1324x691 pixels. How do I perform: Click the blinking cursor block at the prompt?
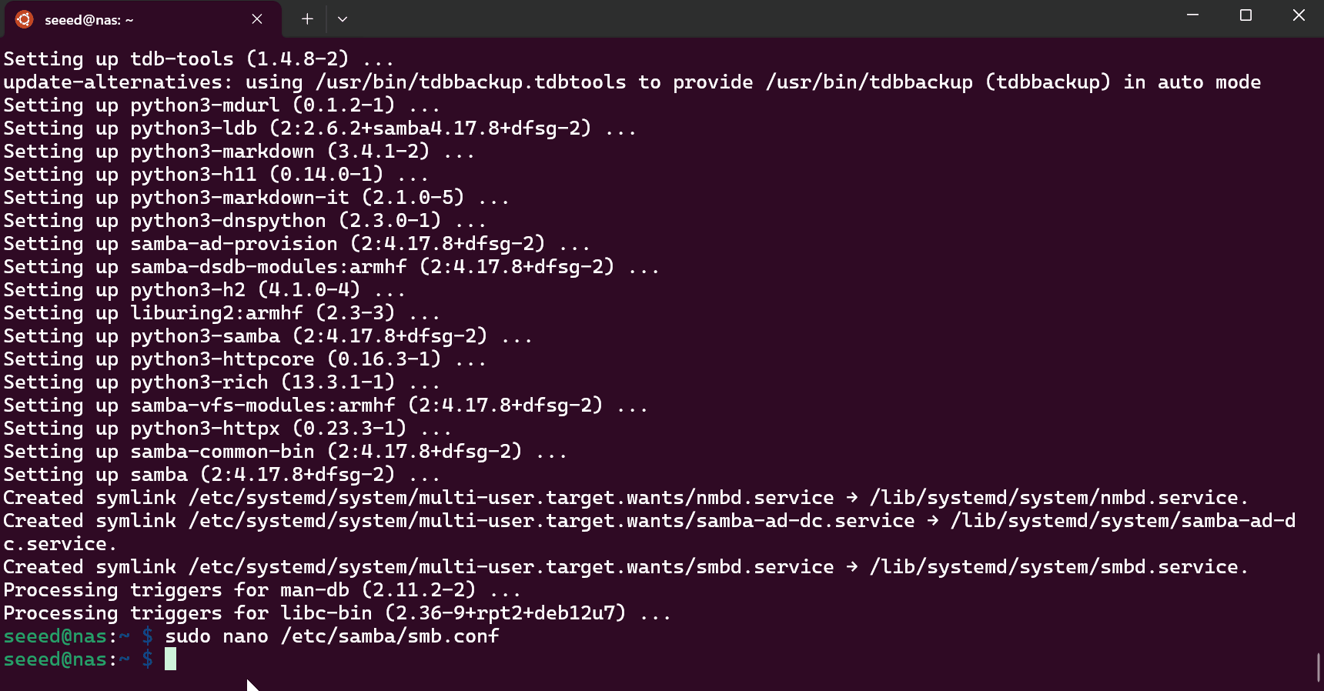pos(170,659)
